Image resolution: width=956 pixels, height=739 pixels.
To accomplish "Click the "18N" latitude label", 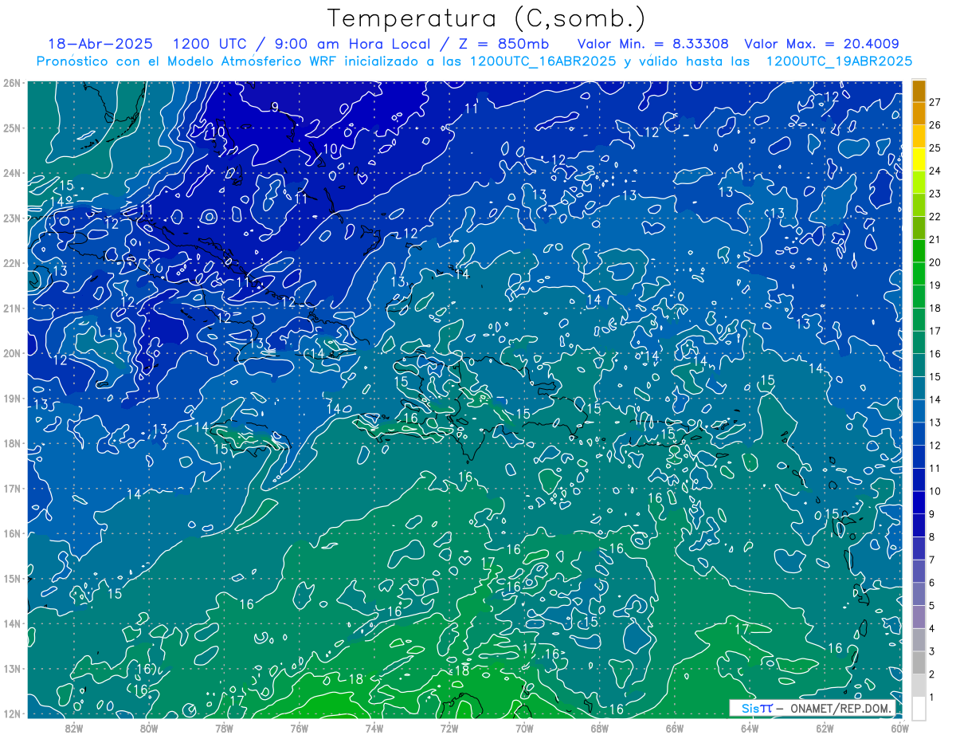I will (x=12, y=443).
